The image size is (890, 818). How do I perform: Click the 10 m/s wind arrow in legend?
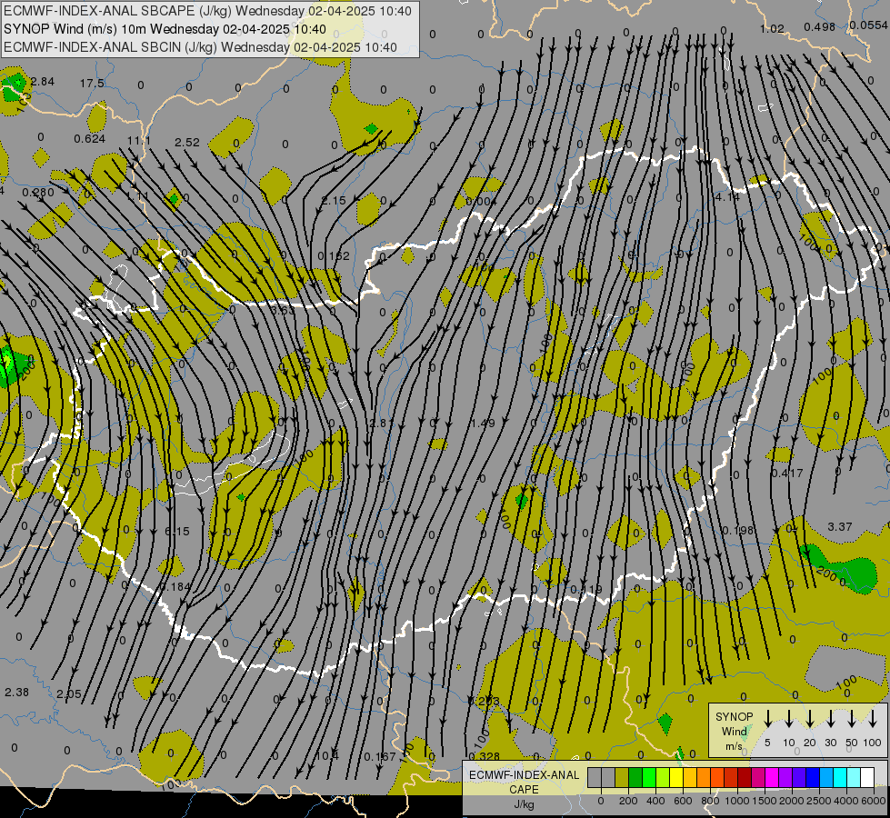788,719
